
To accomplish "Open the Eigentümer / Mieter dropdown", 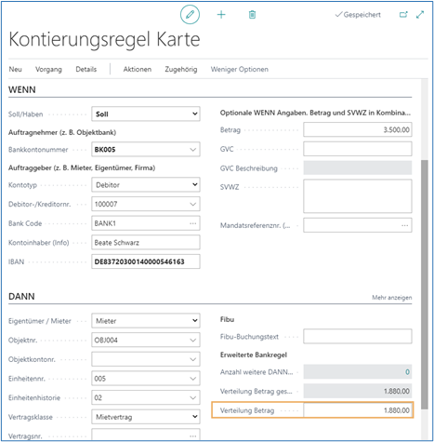I will (x=146, y=321).
